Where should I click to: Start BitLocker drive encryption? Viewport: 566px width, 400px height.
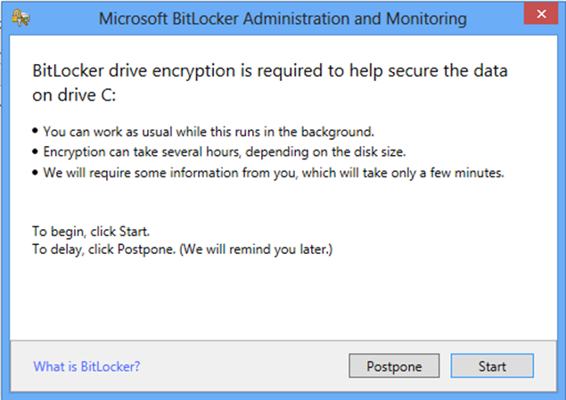[x=492, y=366]
